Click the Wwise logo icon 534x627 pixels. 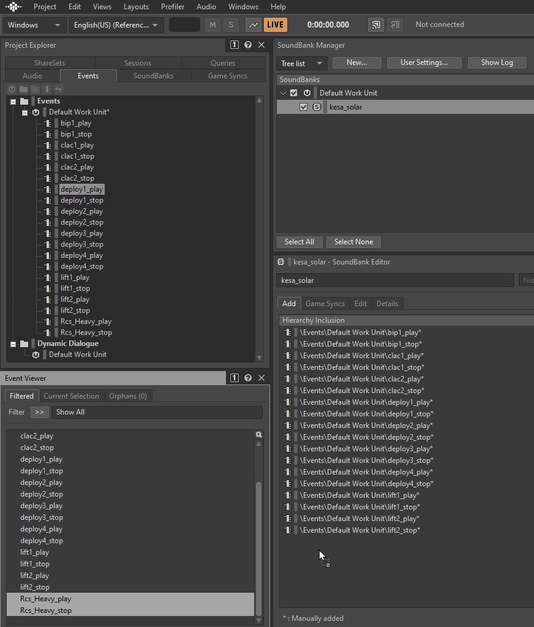click(13, 7)
